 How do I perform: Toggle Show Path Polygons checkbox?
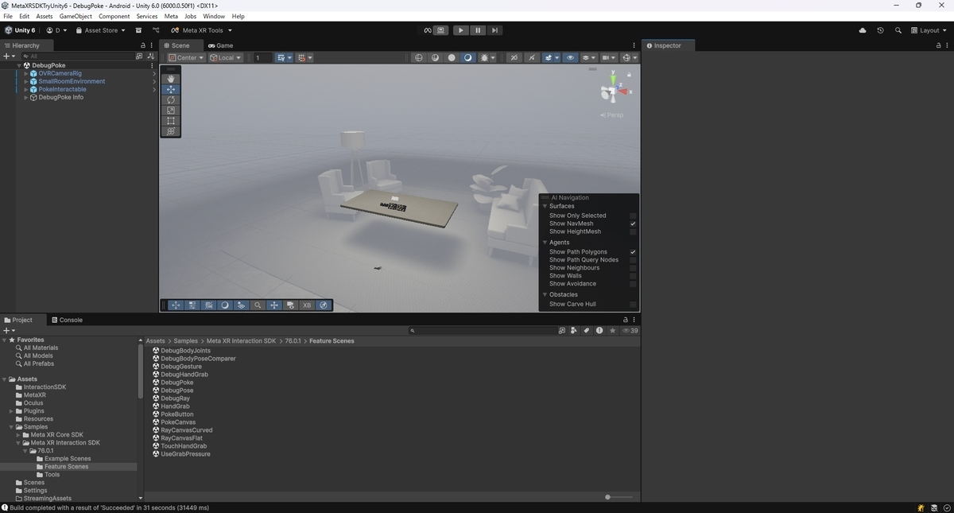coord(633,252)
